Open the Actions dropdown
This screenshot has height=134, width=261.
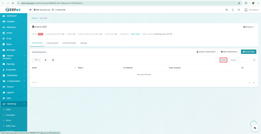(x=249, y=27)
